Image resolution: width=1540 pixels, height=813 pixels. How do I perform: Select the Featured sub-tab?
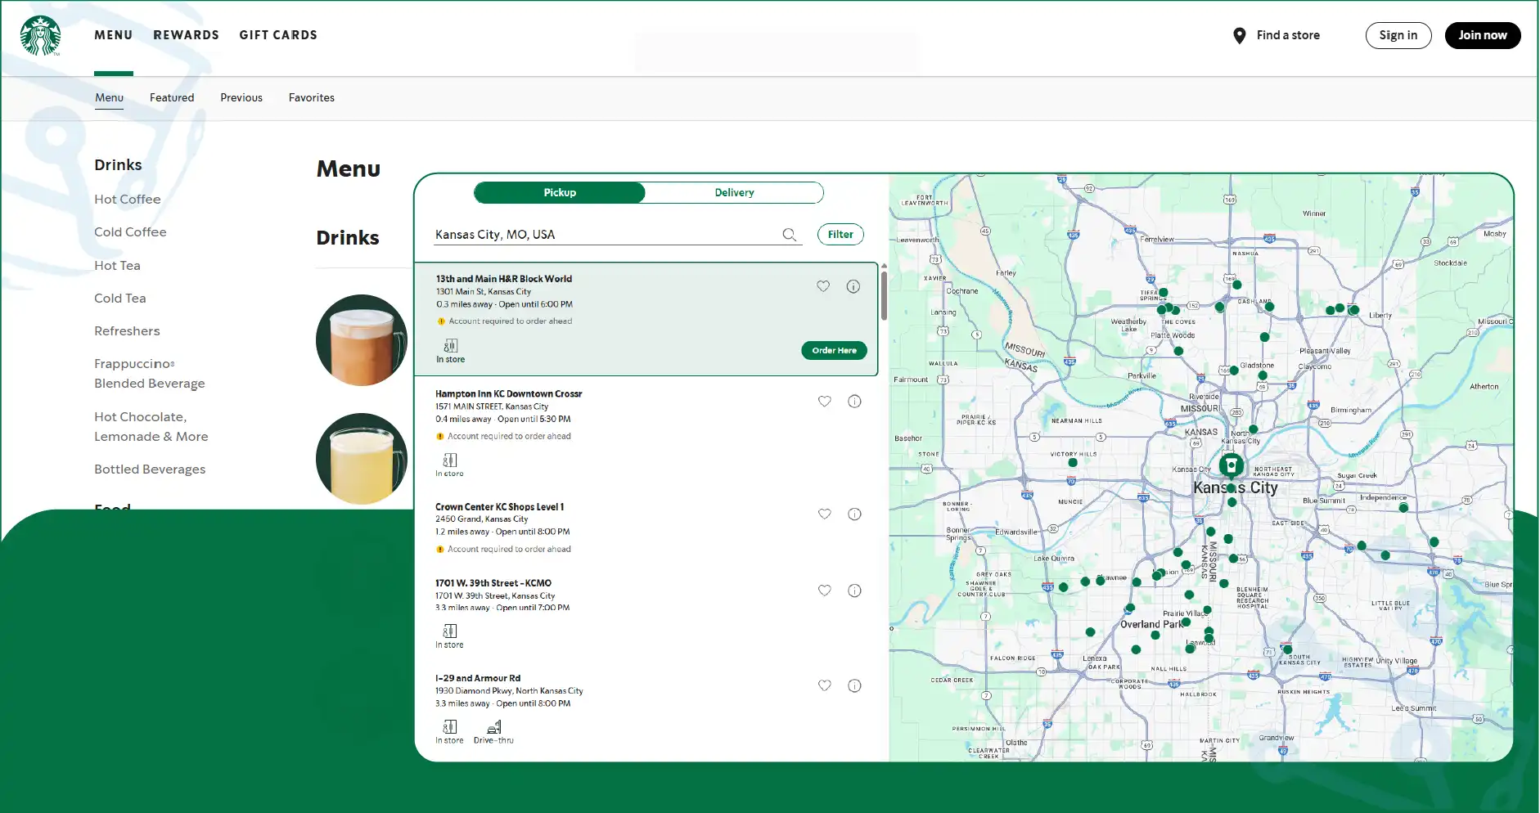click(x=172, y=97)
